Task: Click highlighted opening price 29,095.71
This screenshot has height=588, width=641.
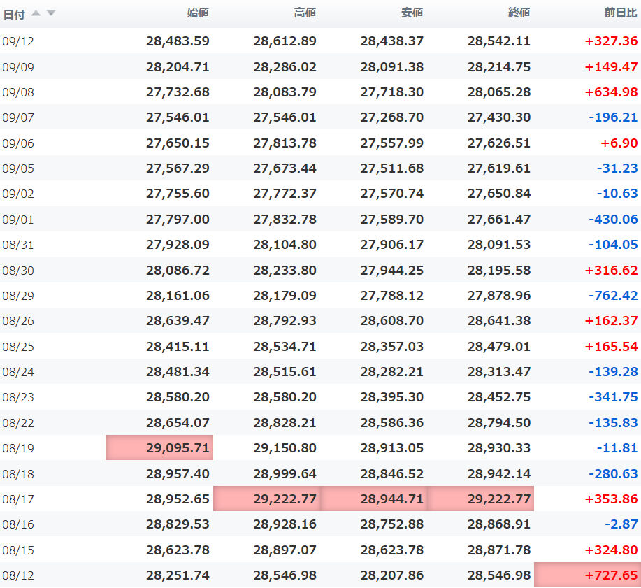Action: coord(159,447)
